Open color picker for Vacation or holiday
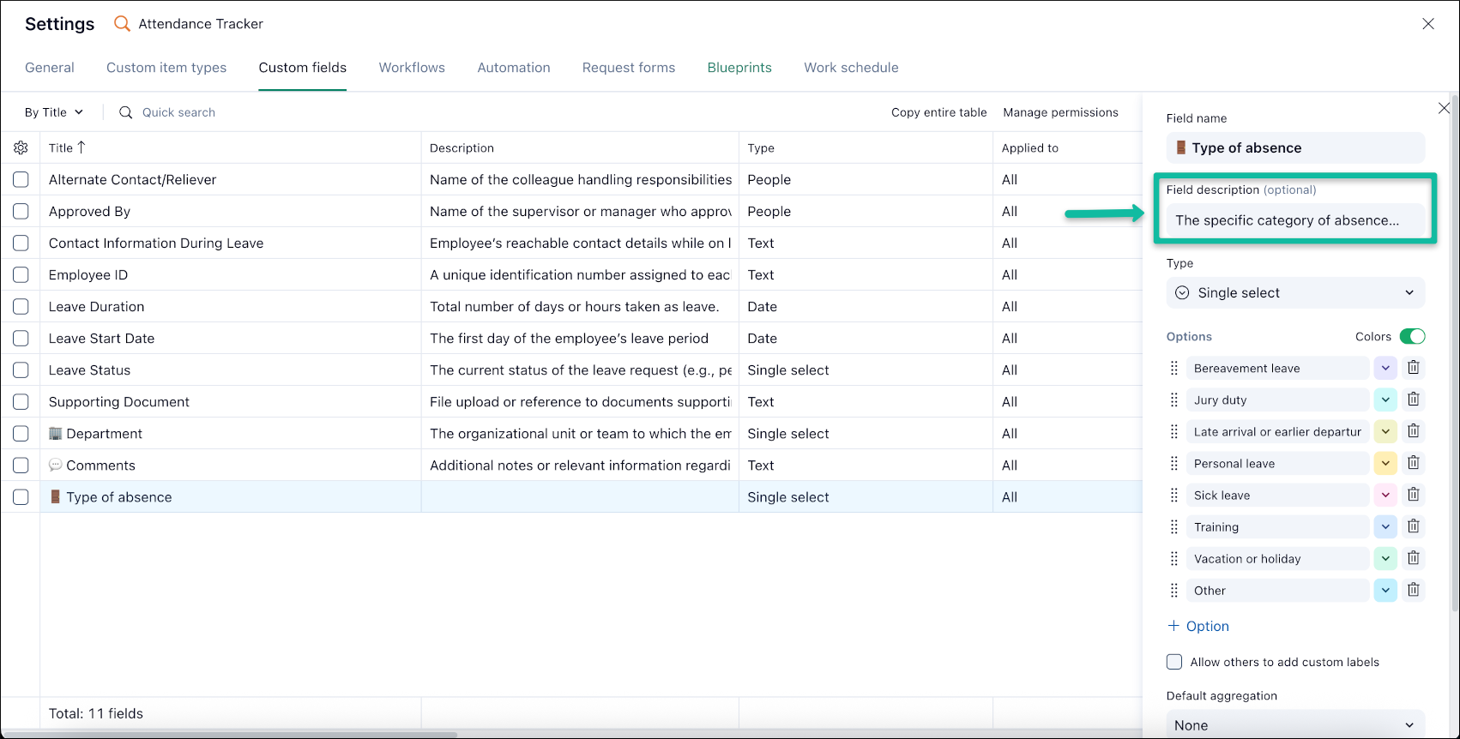The height and width of the screenshot is (739, 1460). [x=1385, y=559]
